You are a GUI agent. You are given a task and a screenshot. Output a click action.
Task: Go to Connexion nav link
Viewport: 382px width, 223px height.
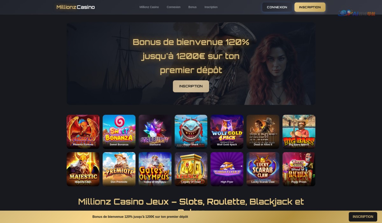(x=173, y=7)
